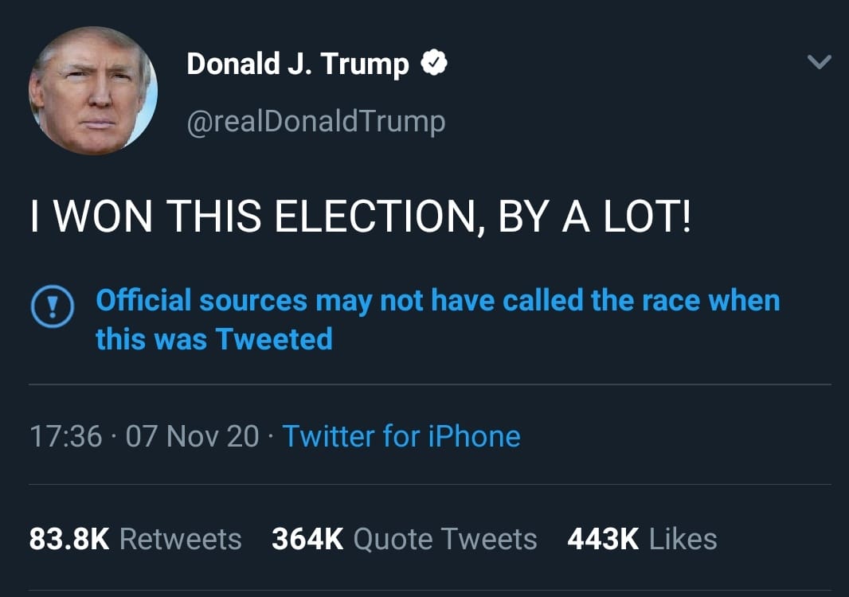Open Donald J. Trump's profile picture
This screenshot has width=849, height=597.
click(x=93, y=91)
